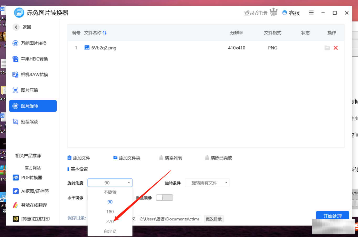Click the save directory path field
The image size is (358, 237).
[169, 219]
